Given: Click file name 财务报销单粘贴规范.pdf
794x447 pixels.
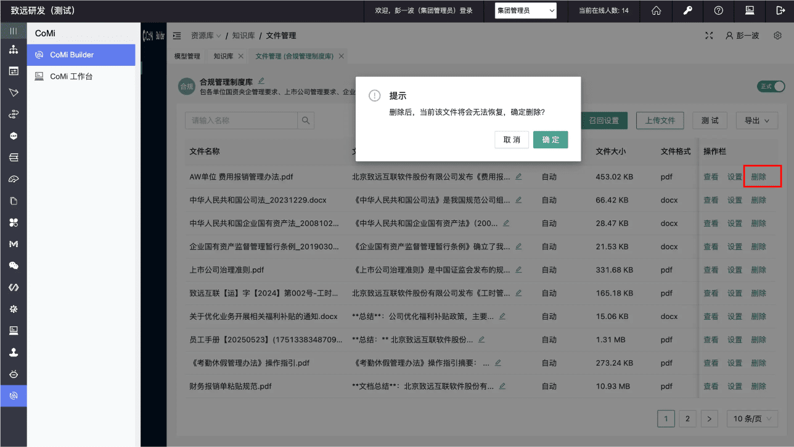Looking at the screenshot, I should click(231, 386).
